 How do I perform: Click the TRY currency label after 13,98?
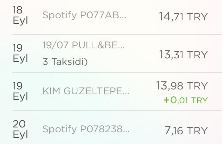click(x=197, y=86)
